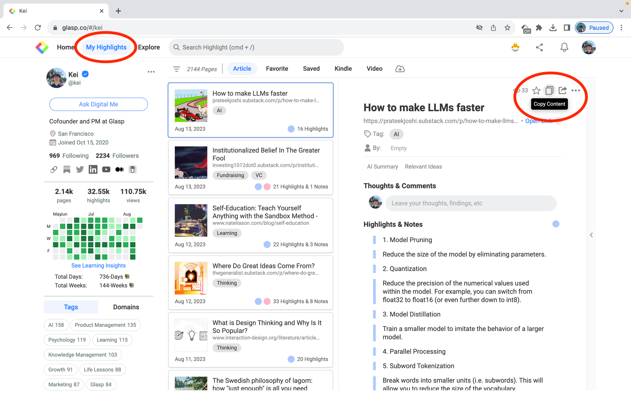Click the Ask Digital Me button

pyautogui.click(x=98, y=104)
